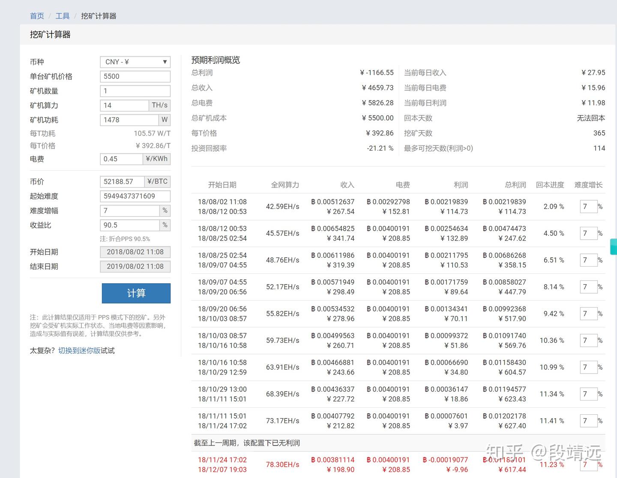Edit difficulty growth for the 18/10/16 10:58 row
Image resolution: width=617 pixels, height=478 pixels.
pos(588,367)
